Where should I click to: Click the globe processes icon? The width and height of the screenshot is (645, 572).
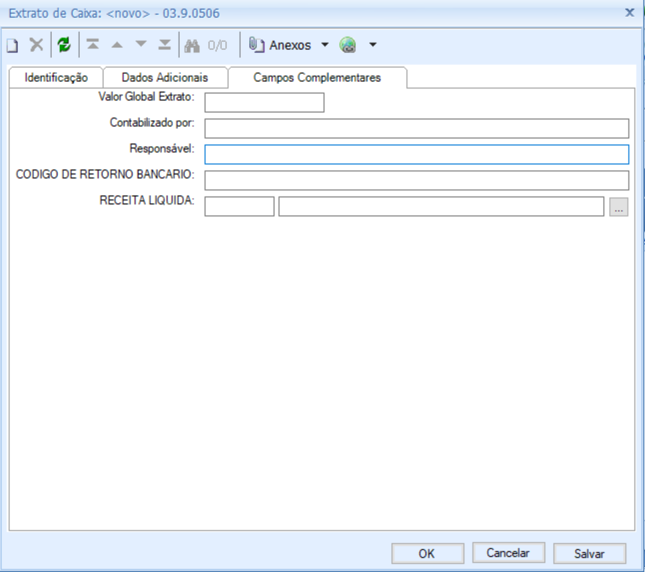click(348, 45)
